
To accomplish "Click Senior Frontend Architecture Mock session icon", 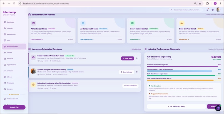I will (x=33, y=58).
